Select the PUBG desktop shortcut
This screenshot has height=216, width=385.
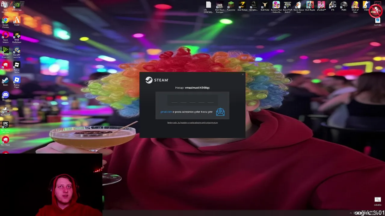(x=344, y=6)
